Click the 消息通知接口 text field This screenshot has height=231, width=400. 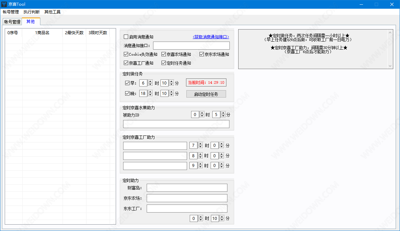click(x=191, y=46)
